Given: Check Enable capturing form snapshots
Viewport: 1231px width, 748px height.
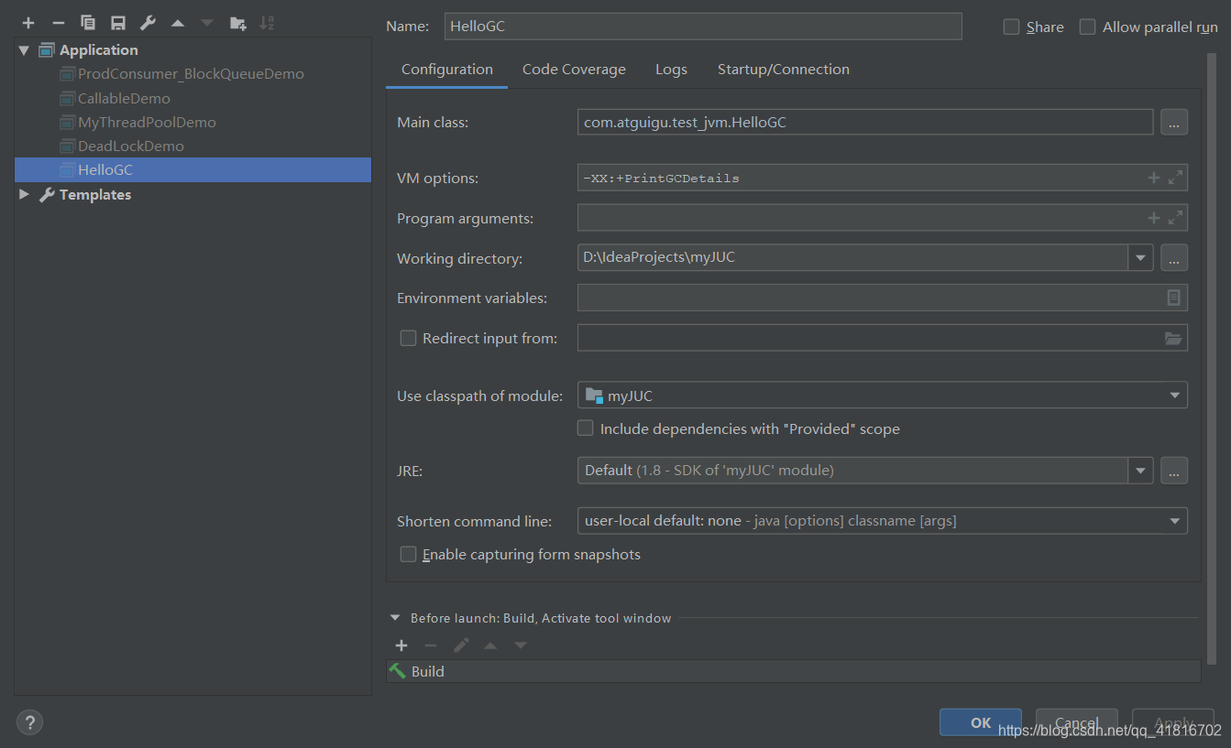Looking at the screenshot, I should [409, 555].
